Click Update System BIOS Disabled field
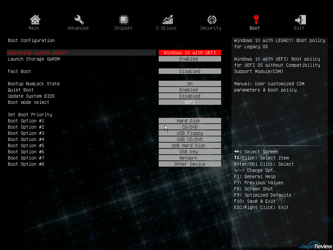The height and width of the screenshot is (250, 333). click(x=190, y=96)
